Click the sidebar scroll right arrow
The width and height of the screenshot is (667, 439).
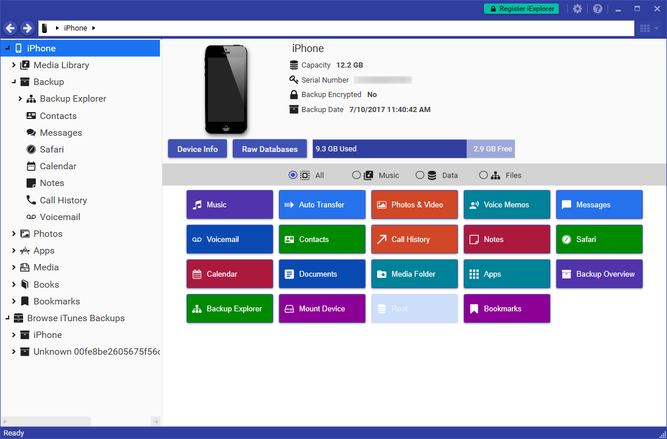156,421
